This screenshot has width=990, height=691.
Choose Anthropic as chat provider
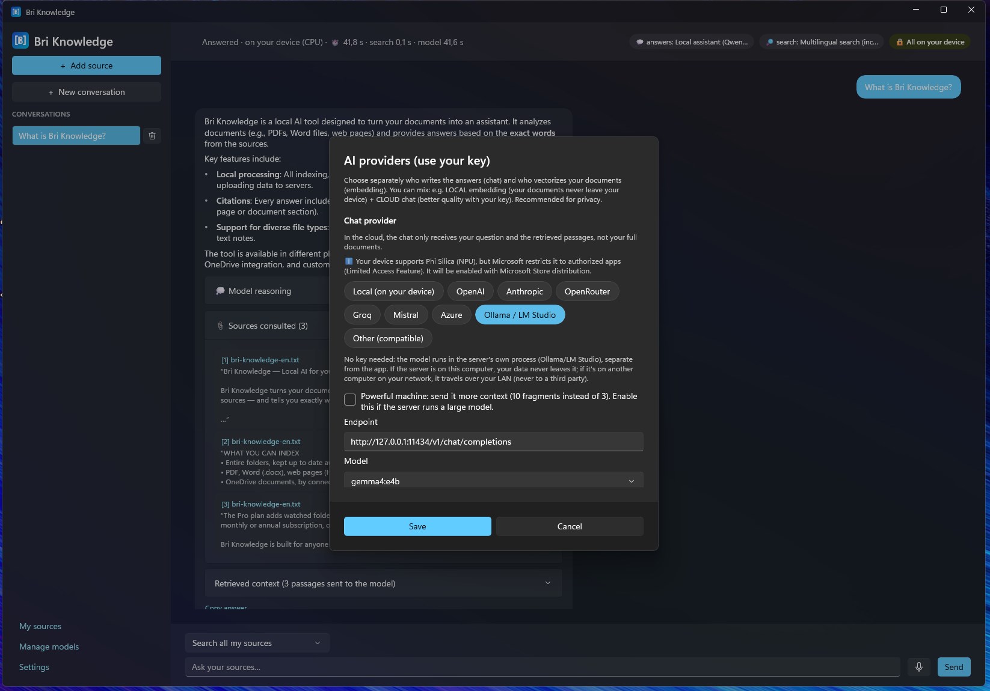tap(524, 291)
